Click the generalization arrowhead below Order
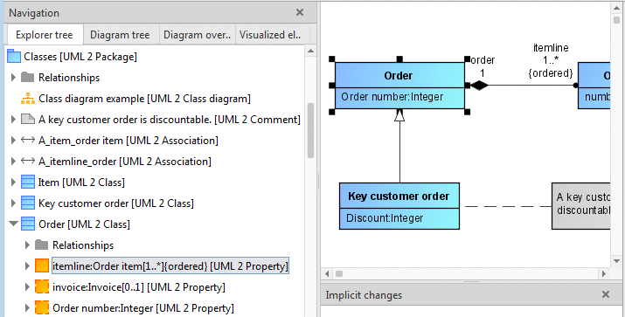This screenshot has width=625, height=317. coord(399,115)
